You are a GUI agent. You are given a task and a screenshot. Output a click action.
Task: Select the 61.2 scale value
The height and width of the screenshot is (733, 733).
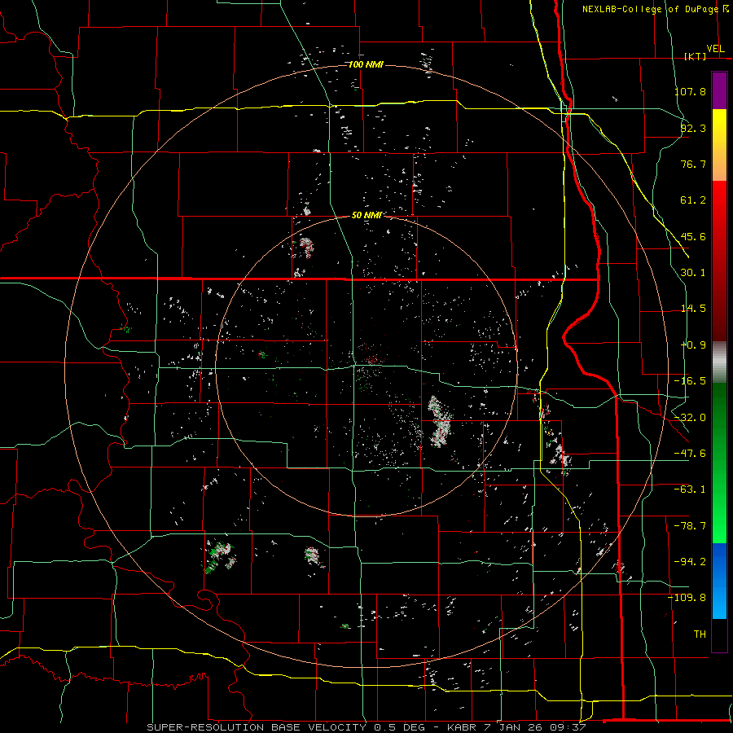pos(693,200)
